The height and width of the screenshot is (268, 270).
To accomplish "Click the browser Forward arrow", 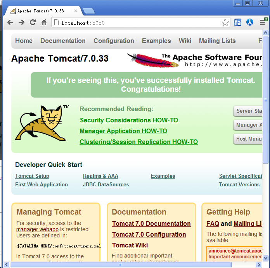I will pos(21,22).
